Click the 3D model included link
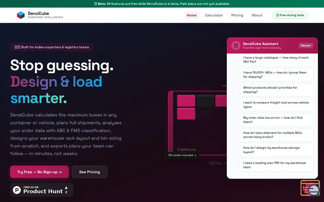 click(x=182, y=155)
